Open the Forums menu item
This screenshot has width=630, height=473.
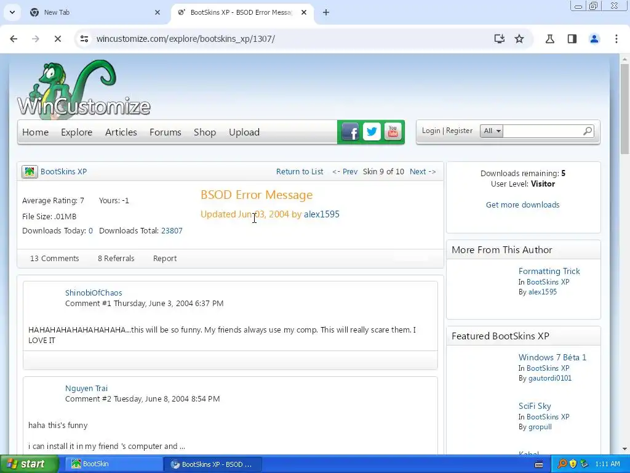click(165, 132)
